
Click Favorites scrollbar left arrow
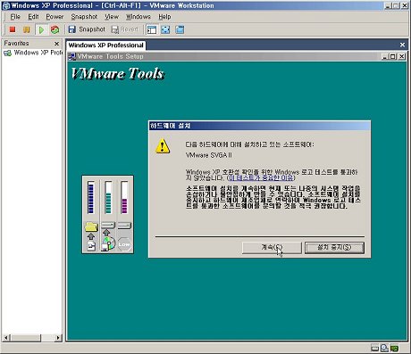pyautogui.click(x=6, y=338)
